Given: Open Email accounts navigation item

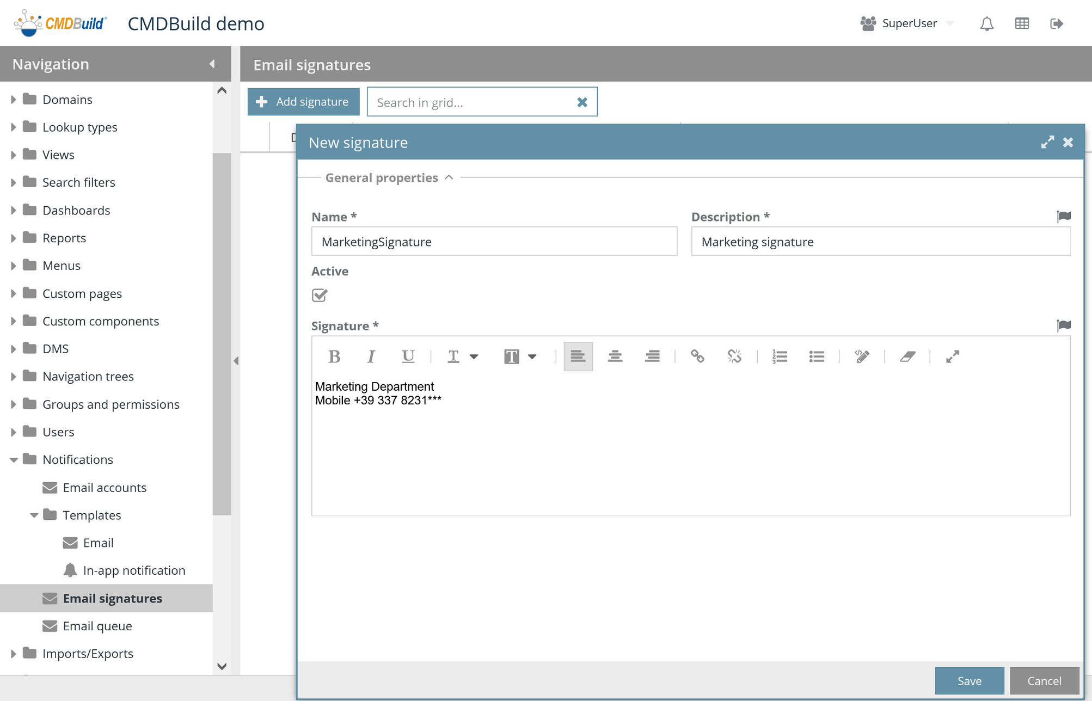Looking at the screenshot, I should [x=104, y=488].
